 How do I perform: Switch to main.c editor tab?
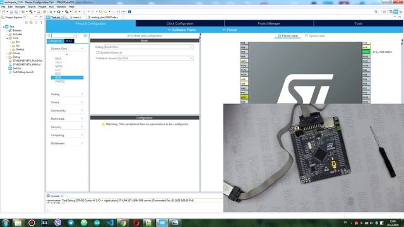pyautogui.click(x=77, y=18)
